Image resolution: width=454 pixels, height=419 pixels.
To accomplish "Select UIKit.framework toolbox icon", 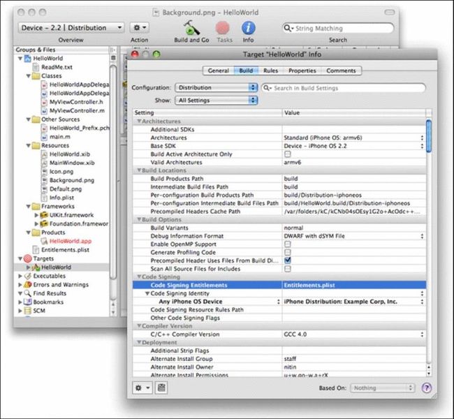I will click(44, 215).
